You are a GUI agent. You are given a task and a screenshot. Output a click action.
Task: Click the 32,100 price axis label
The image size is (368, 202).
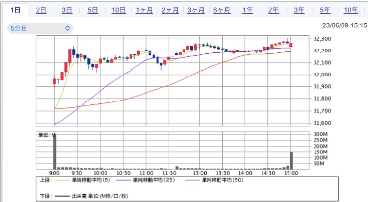[322, 63]
